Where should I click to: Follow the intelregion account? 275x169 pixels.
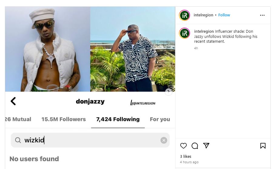(224, 15)
